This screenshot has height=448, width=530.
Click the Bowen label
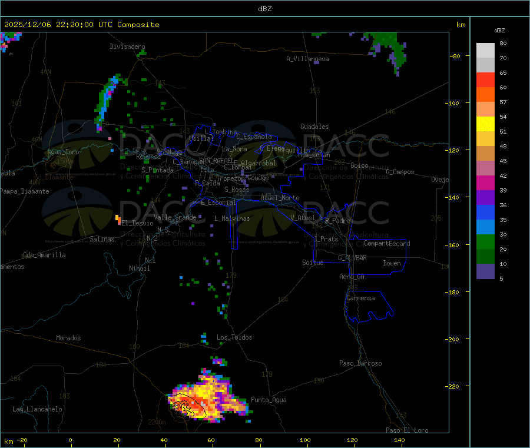click(x=392, y=263)
